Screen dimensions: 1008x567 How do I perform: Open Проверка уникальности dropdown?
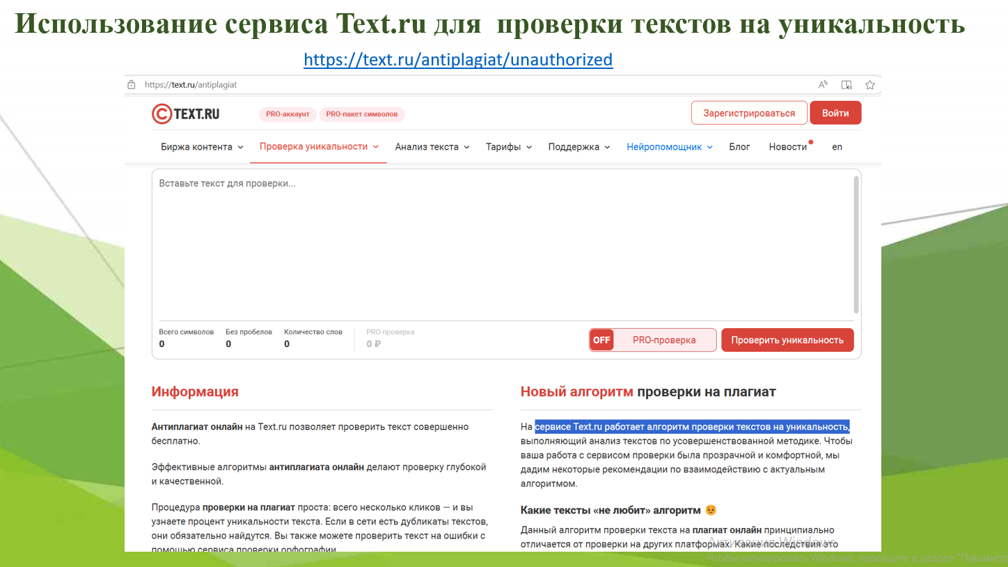319,146
